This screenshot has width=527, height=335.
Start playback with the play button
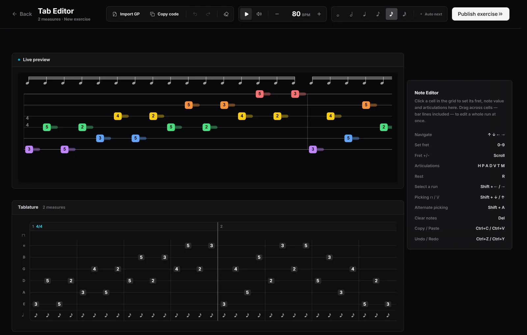(246, 14)
